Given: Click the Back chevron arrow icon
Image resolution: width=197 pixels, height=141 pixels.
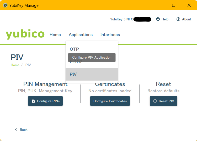Looking at the screenshot, I should coord(16,129).
